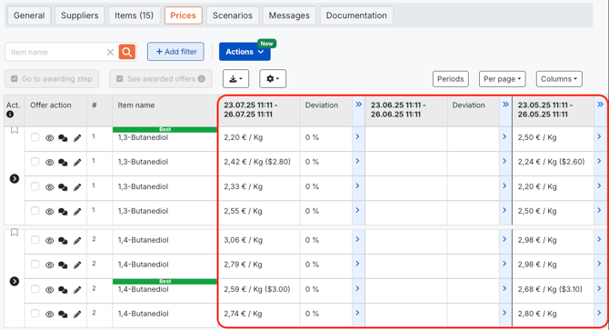Click info icon beside See awarded offers
Viewport: 609px width, 330px height.
(x=201, y=78)
